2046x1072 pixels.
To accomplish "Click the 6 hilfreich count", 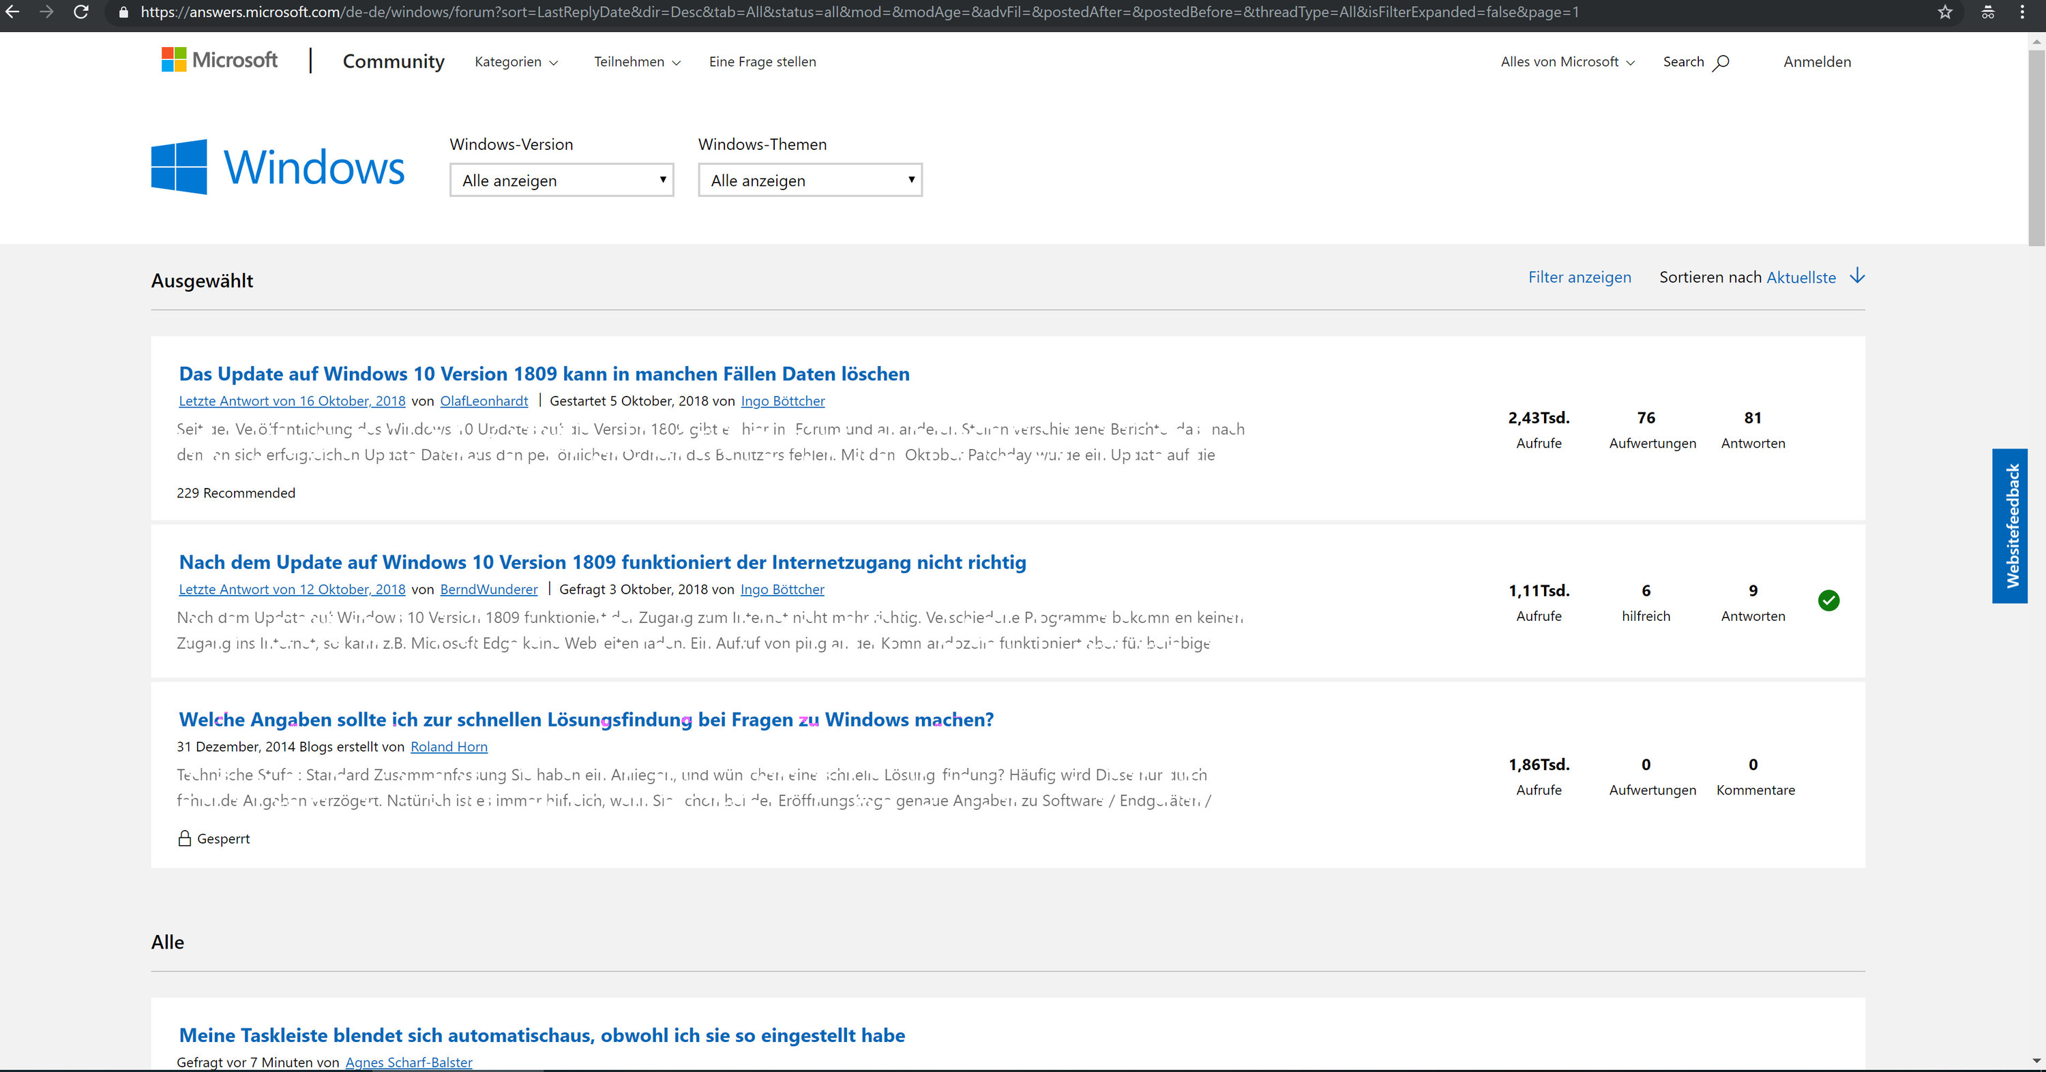I will pos(1646,602).
